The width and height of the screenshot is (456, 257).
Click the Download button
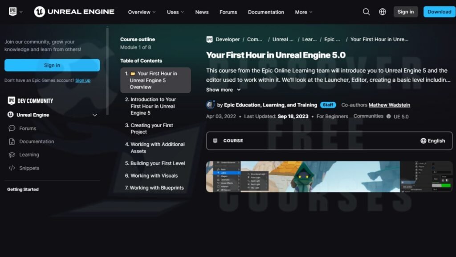pyautogui.click(x=439, y=12)
